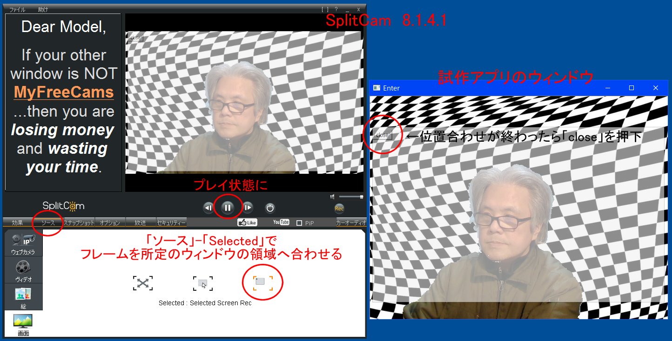The height and width of the screenshot is (341, 672).
Task: Choose the 絵 picture source
Action: coord(23,297)
